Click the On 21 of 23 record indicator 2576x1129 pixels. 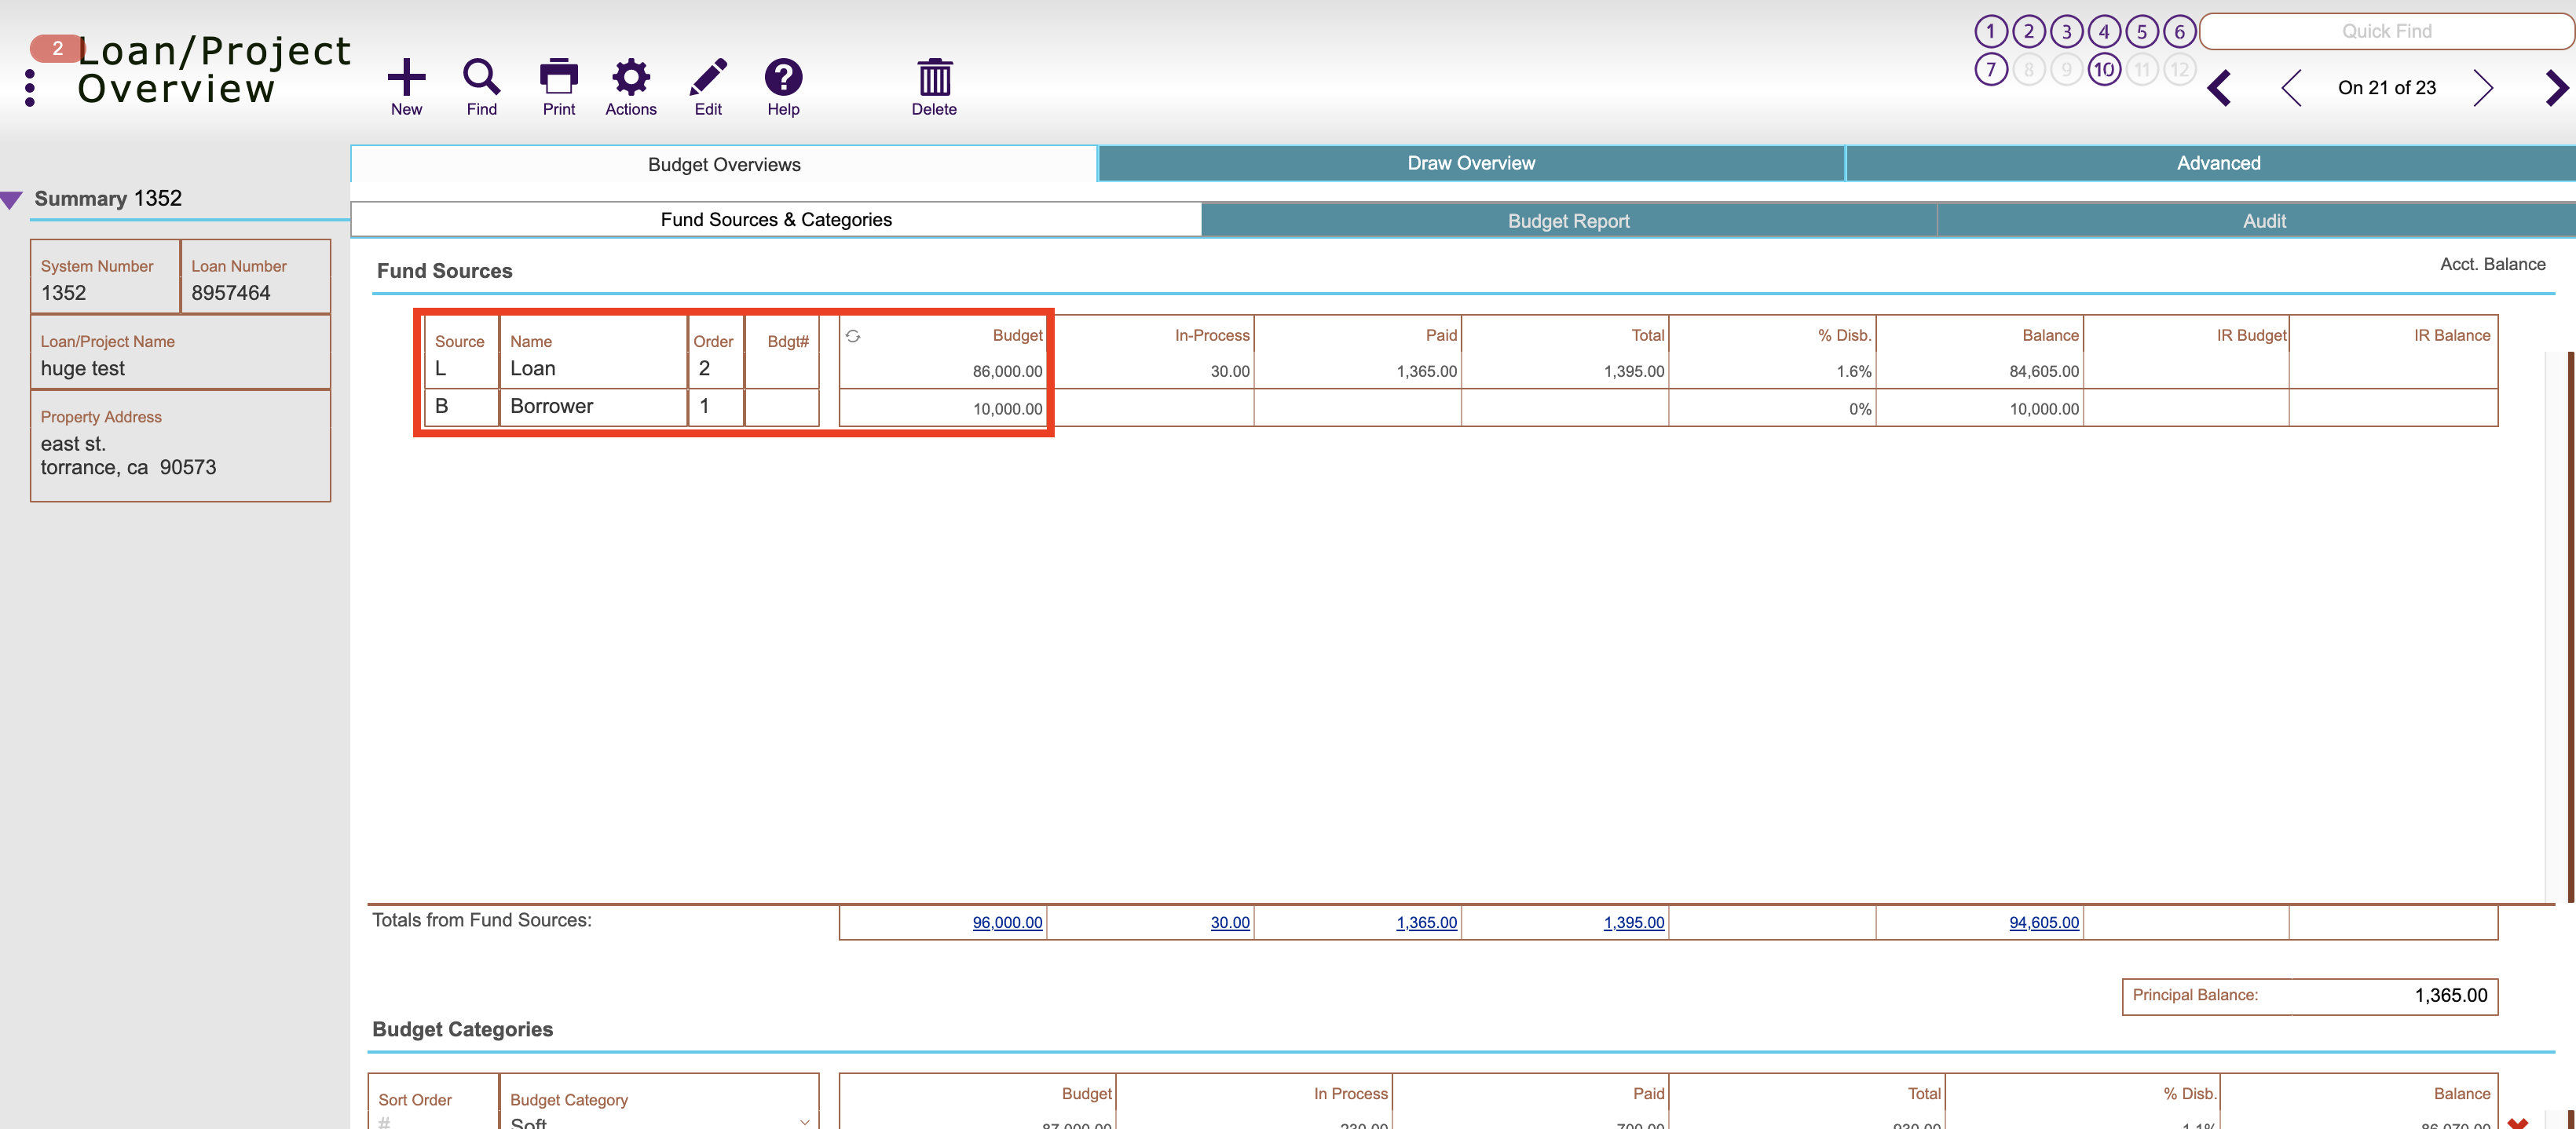[2386, 88]
